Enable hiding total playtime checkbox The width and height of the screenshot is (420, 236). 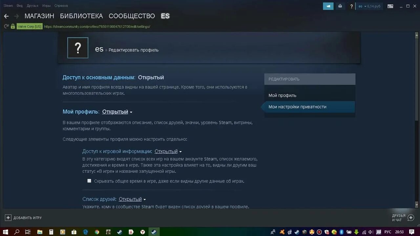tap(89, 181)
